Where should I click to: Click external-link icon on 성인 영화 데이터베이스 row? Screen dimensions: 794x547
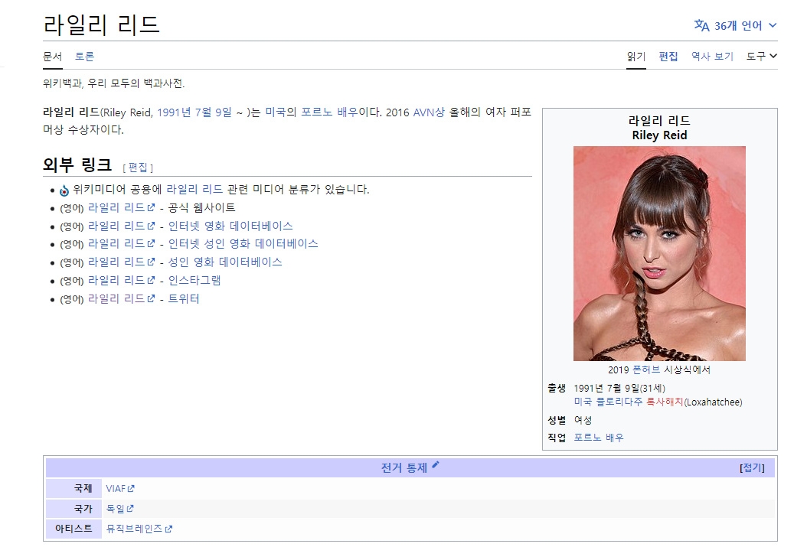(151, 262)
